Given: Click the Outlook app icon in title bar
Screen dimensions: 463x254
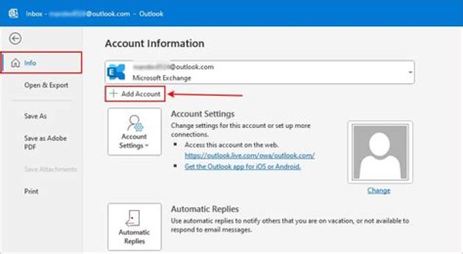Looking at the screenshot, I should click(x=14, y=14).
